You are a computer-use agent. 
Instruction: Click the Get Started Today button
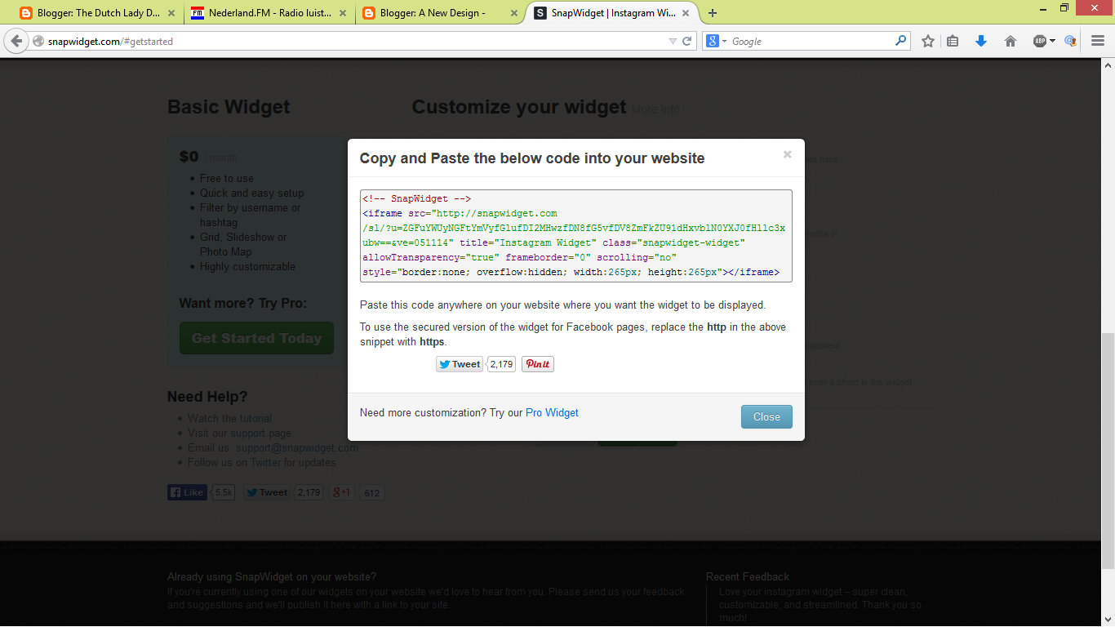pos(256,338)
